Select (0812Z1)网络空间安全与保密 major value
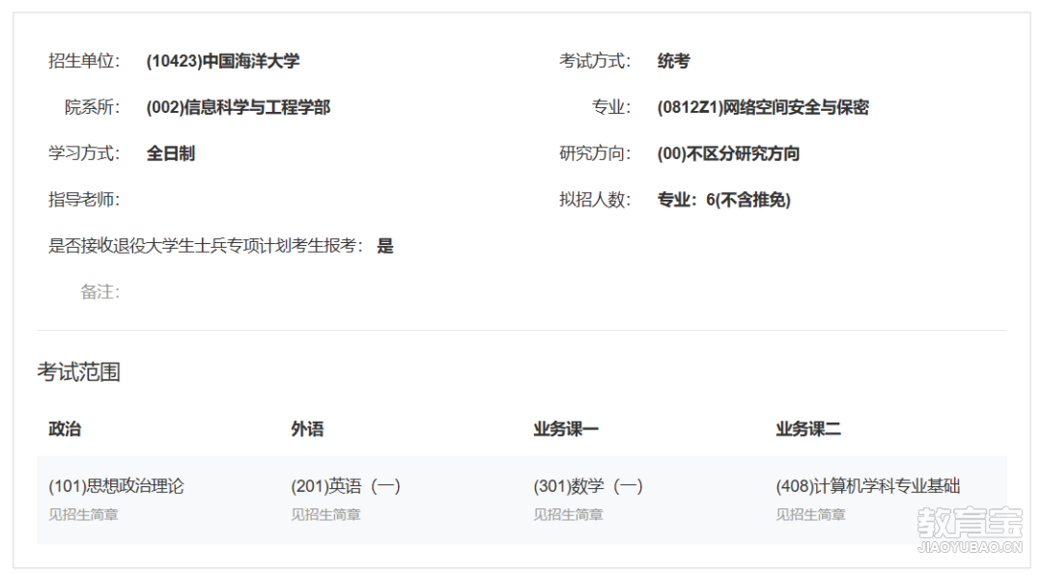Screen dimensions: 1043x575 pos(763,107)
